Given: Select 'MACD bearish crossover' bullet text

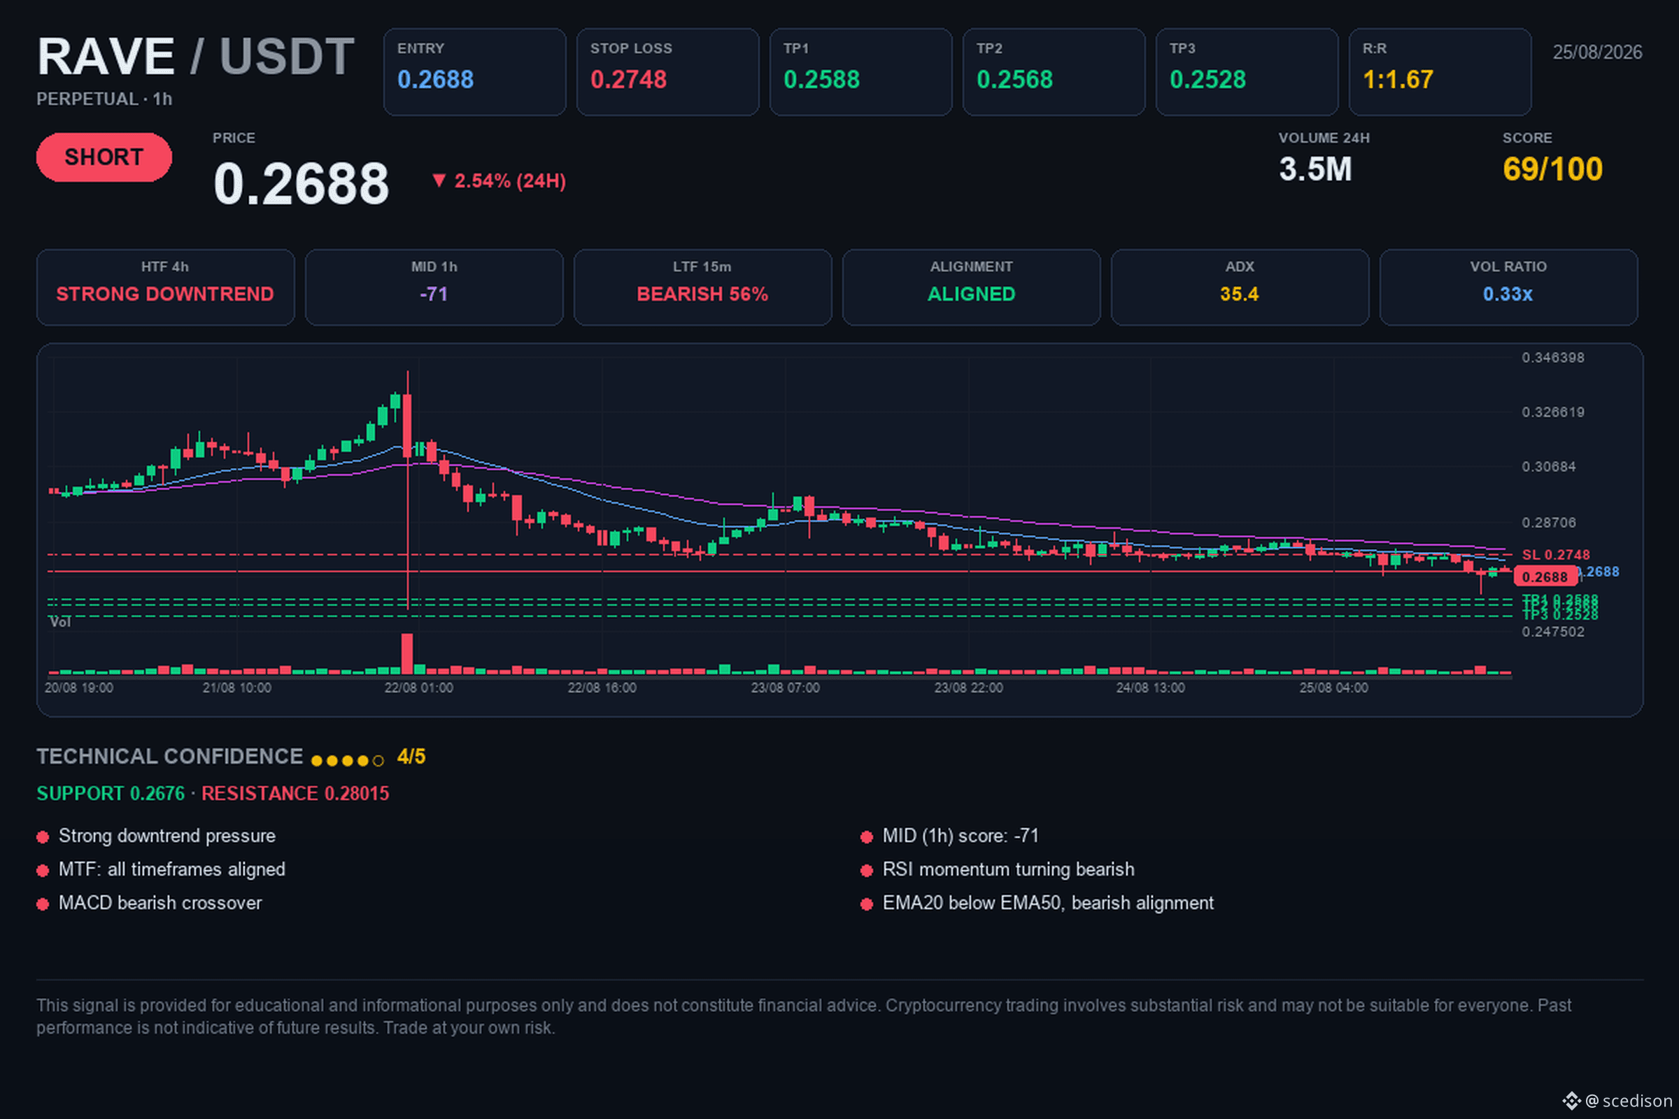Looking at the screenshot, I should [x=161, y=904].
